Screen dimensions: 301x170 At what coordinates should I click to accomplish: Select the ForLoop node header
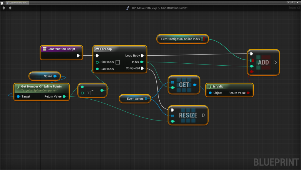120,49
